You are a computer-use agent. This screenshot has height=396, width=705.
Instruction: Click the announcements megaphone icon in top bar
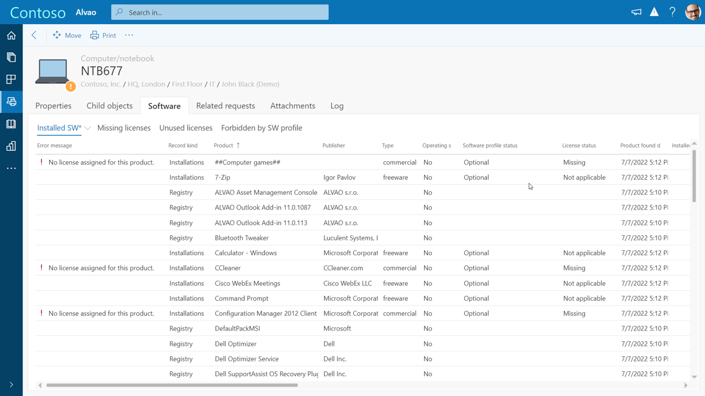(636, 12)
